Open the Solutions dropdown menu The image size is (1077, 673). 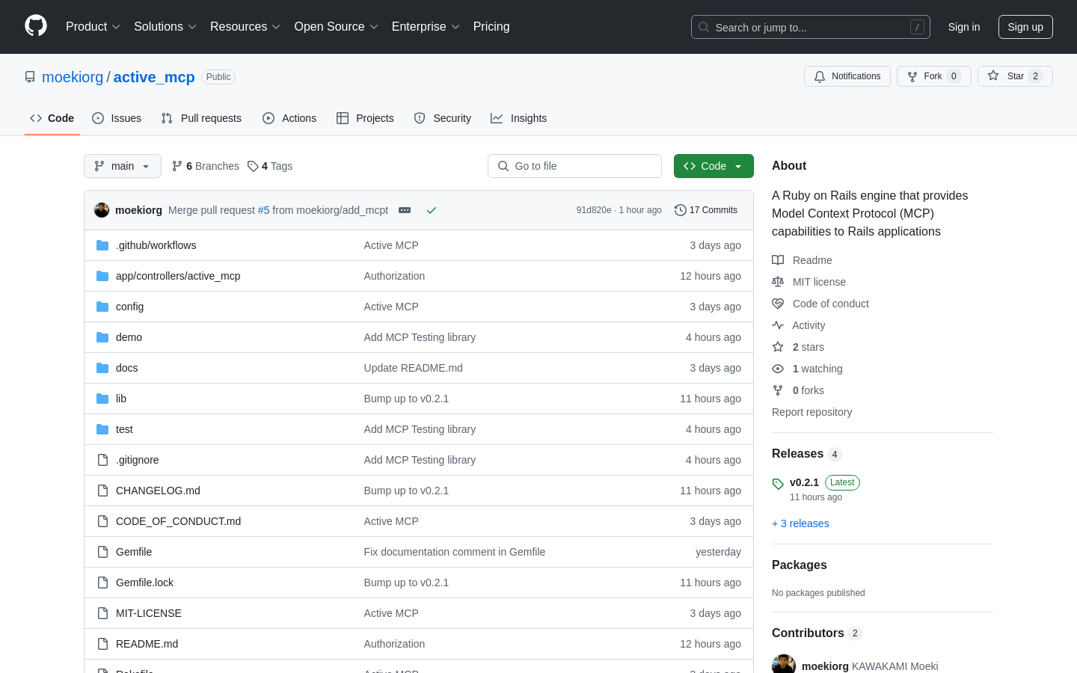pos(165,27)
